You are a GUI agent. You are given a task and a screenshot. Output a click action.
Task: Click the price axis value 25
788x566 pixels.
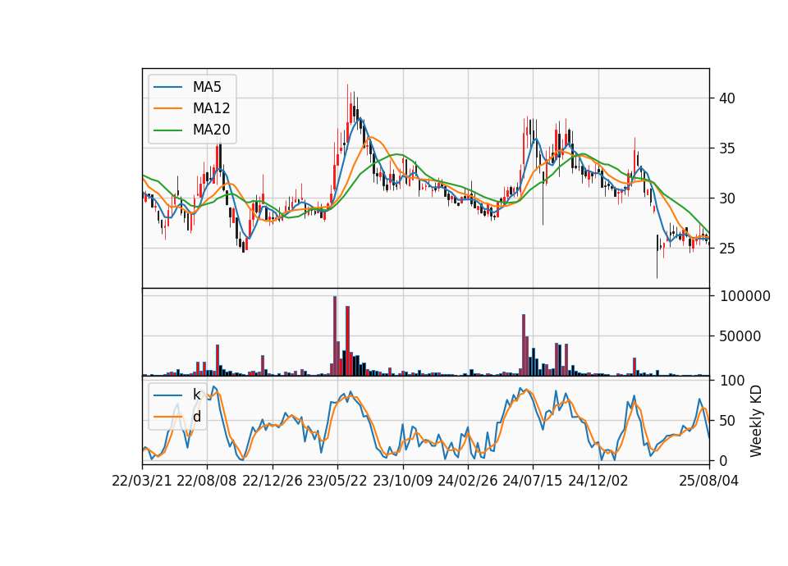(726, 249)
